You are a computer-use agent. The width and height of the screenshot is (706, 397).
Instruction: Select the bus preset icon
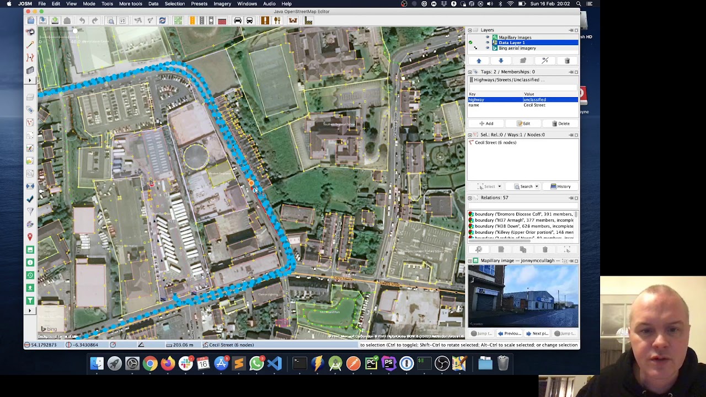pos(249,21)
